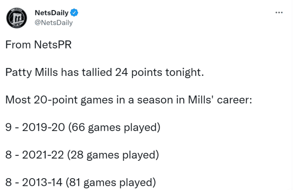Click the '(28 games played)' text
Viewport: 293px width, 190px height.
coord(113,154)
